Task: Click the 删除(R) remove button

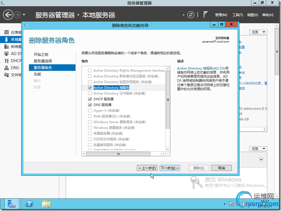Action: coord(199,168)
